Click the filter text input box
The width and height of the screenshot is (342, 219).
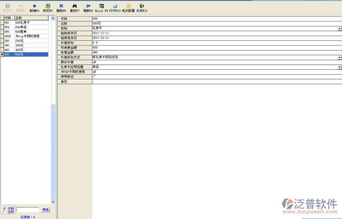(27, 210)
